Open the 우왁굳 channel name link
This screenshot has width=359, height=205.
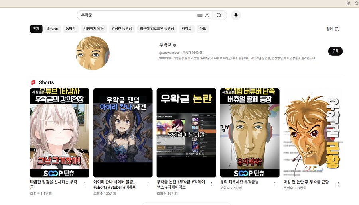[x=165, y=45]
